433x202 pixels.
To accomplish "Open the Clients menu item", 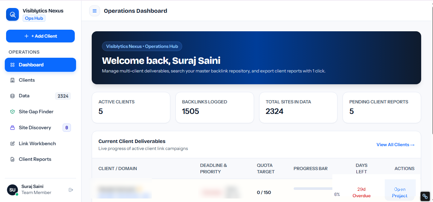I will 40,80.
